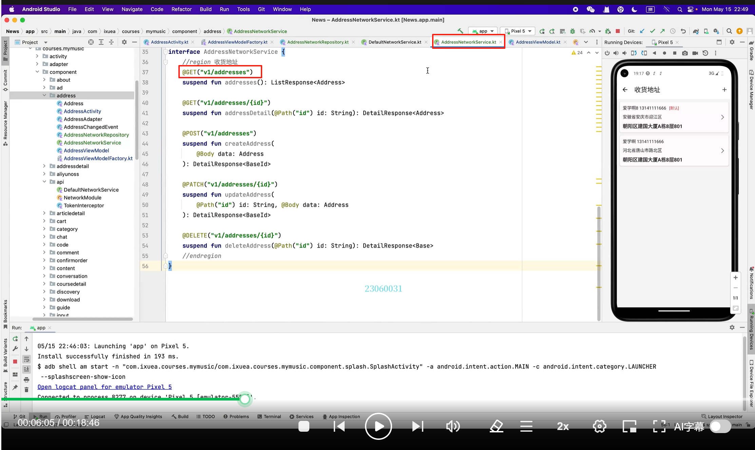The height and width of the screenshot is (450, 755).
Task: Take an emulator screenshot with the camera icon
Action: [685, 53]
